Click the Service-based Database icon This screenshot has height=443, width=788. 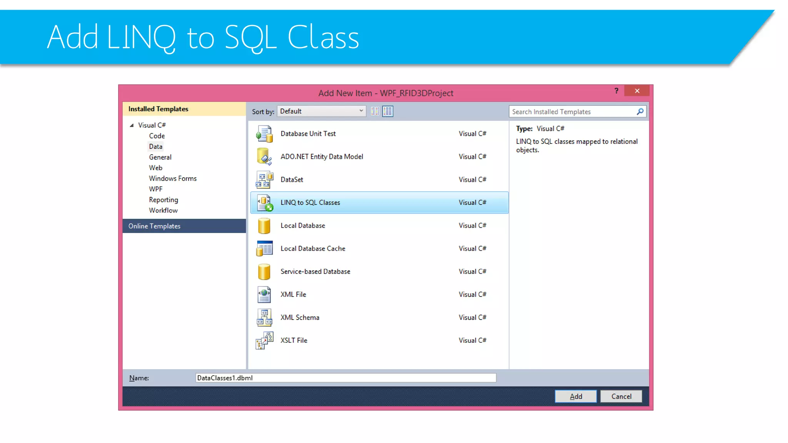(264, 271)
